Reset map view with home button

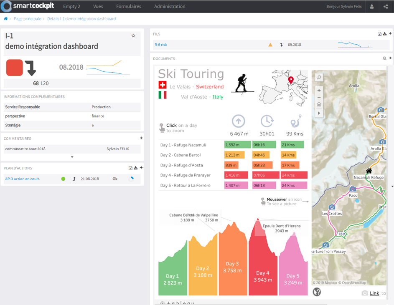319,104
